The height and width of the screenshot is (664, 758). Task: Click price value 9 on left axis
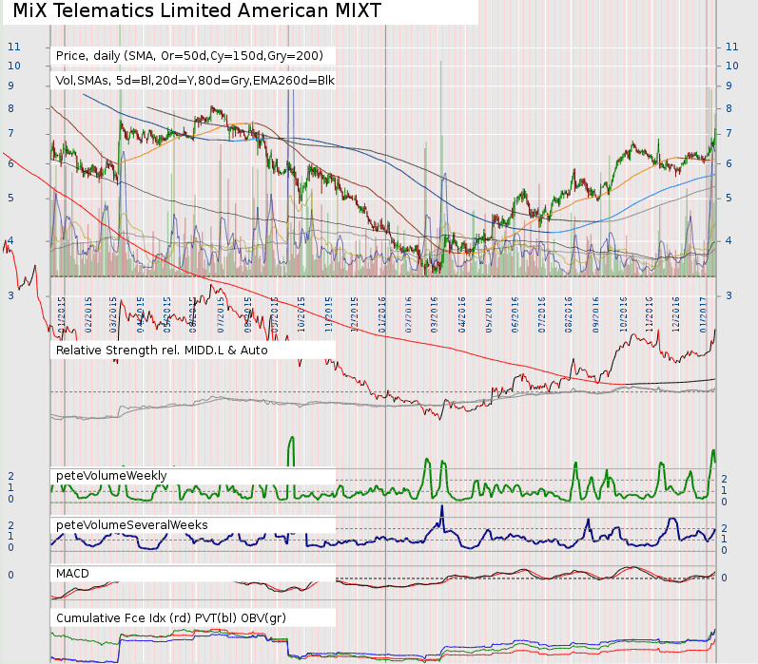click(x=10, y=85)
